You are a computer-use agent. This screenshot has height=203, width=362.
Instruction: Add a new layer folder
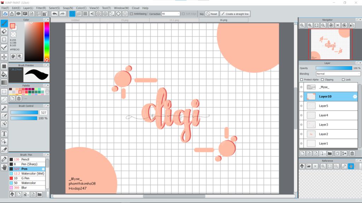[x=330, y=154]
